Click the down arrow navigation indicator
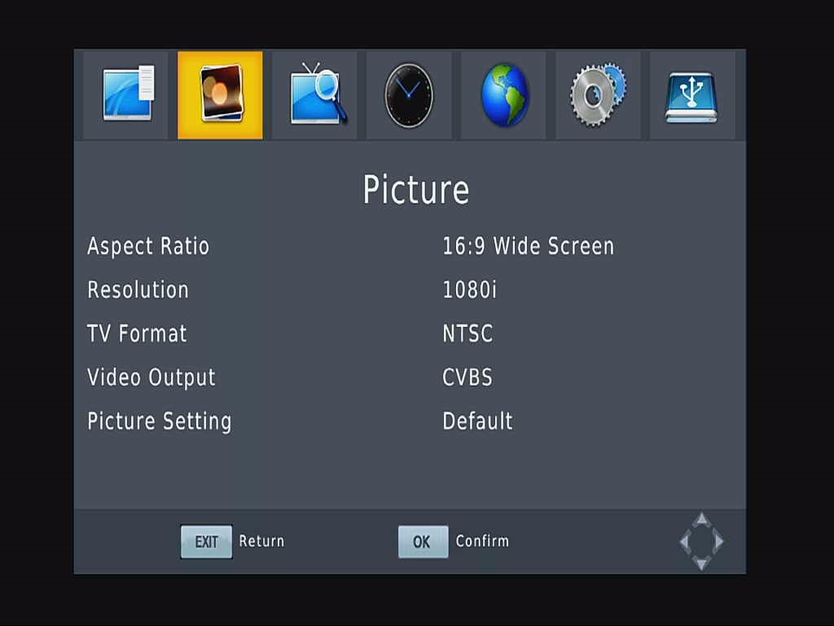This screenshot has width=834, height=626. (701, 563)
